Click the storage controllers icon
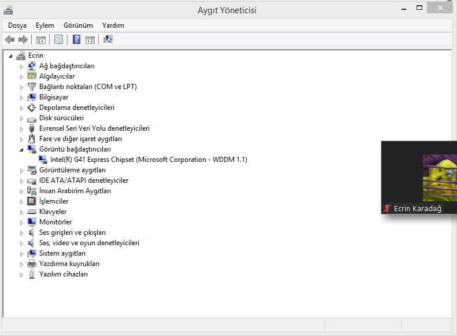 [31, 108]
